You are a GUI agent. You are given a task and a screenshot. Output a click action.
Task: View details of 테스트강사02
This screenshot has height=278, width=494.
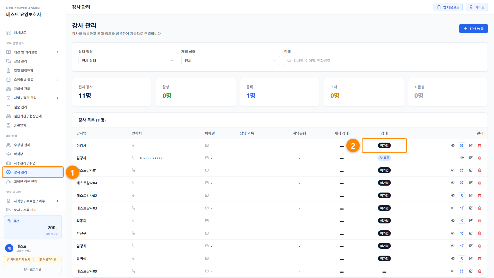click(453, 195)
